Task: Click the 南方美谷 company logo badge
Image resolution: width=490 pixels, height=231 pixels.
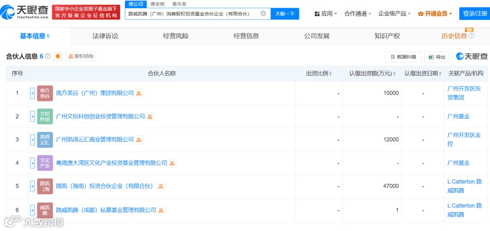Action: click(45, 93)
